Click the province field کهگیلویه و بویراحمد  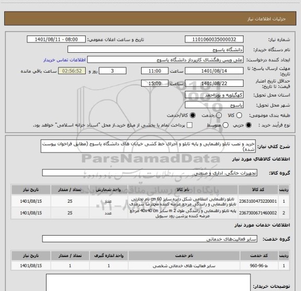pos(214,95)
